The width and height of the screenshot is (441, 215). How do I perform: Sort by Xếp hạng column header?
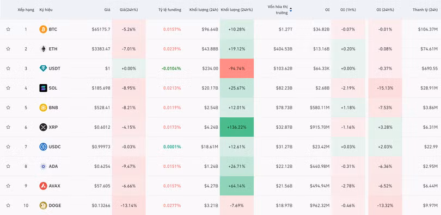pyautogui.click(x=26, y=10)
